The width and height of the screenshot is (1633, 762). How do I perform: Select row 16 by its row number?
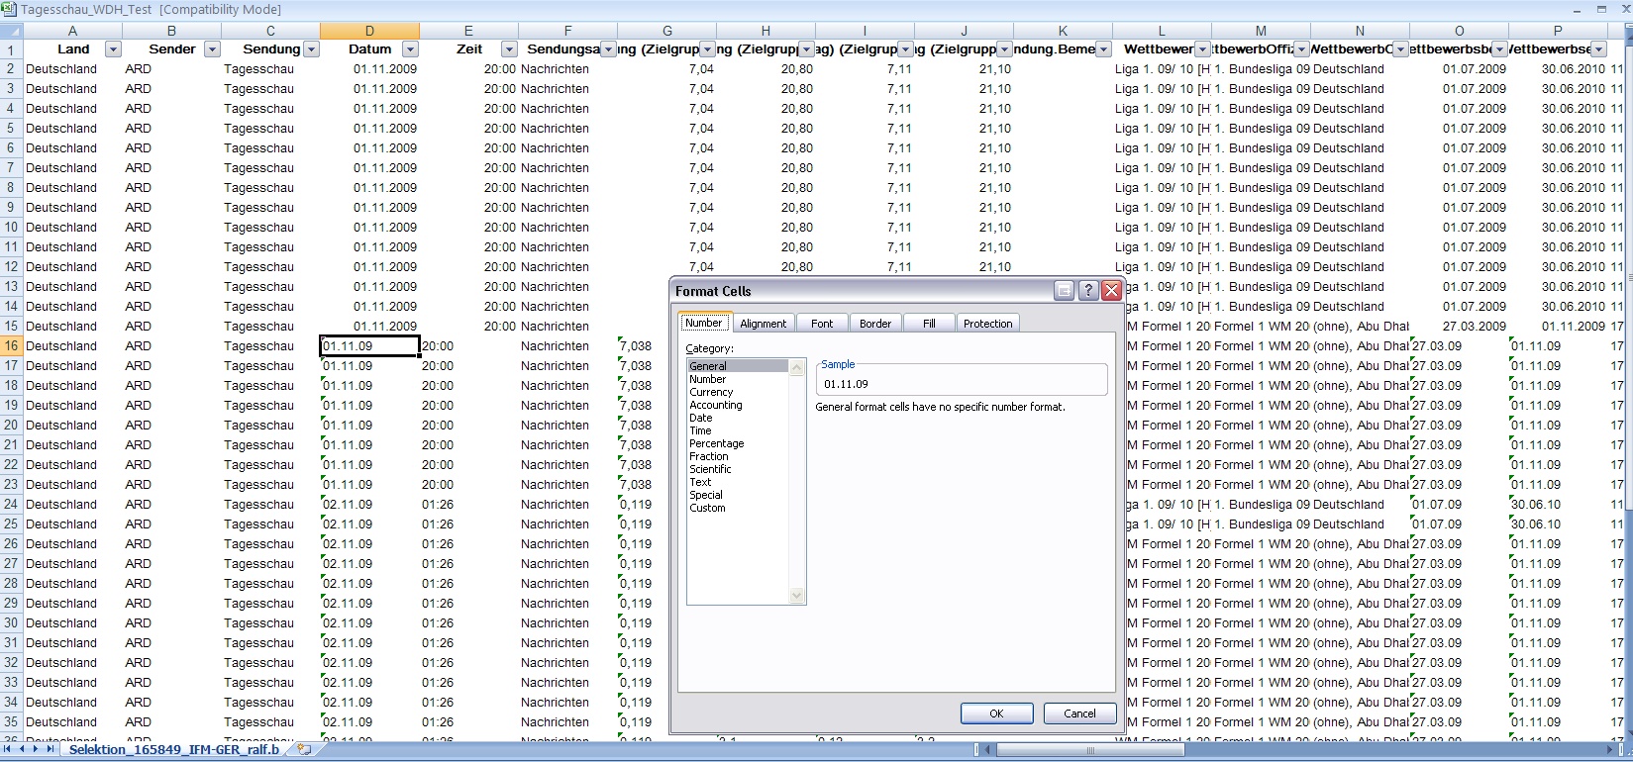pyautogui.click(x=11, y=345)
